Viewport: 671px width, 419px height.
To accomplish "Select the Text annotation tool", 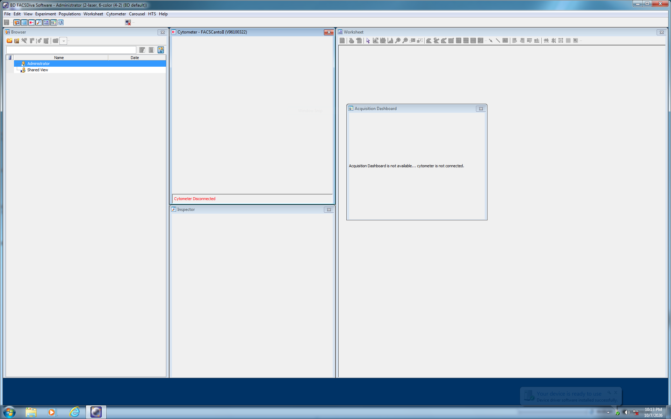I will point(505,41).
